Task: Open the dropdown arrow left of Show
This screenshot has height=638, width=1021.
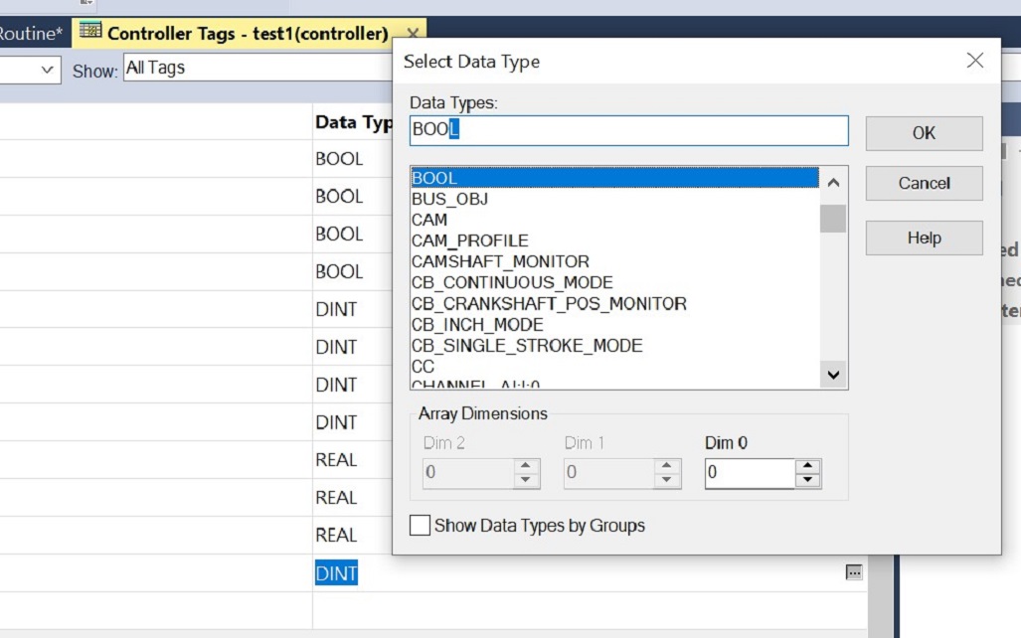Action: click(45, 69)
